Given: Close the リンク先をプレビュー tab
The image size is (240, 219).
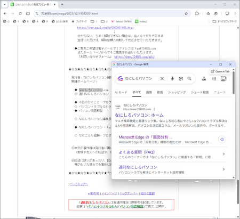Looking at the screenshot, I should pyautogui.click(x=54, y=4).
